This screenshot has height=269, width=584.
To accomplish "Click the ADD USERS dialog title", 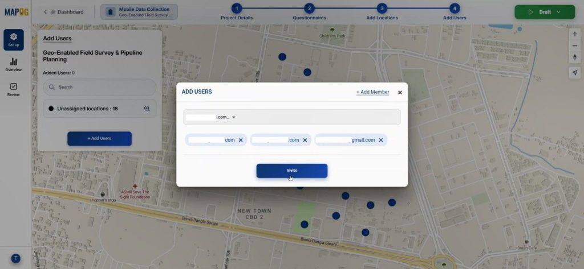I will point(197,92).
